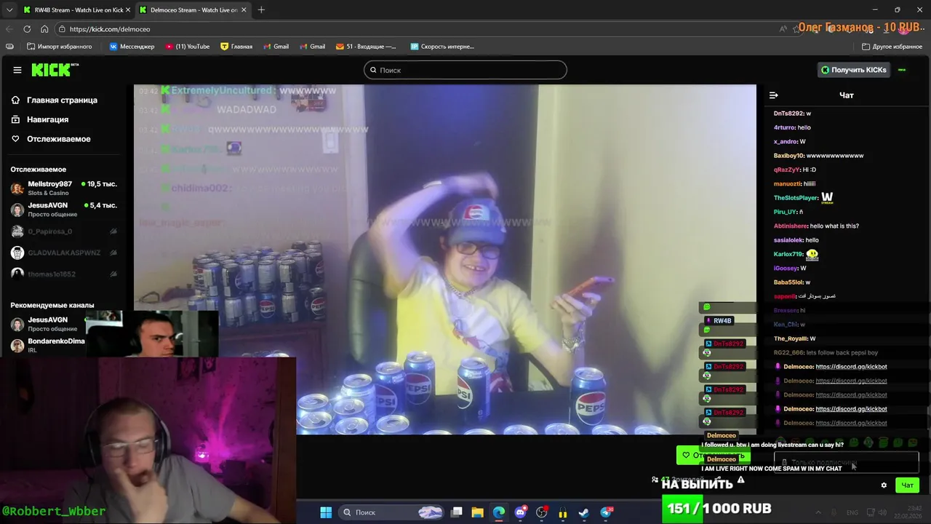This screenshot has width=931, height=524.
Task: Click username Abtinishere in chat
Action: [x=791, y=226]
